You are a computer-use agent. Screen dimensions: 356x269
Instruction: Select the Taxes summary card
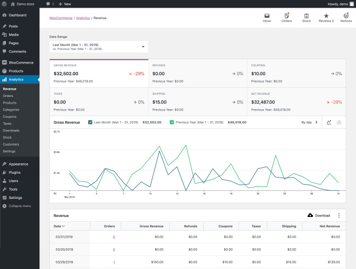pyautogui.click(x=99, y=101)
